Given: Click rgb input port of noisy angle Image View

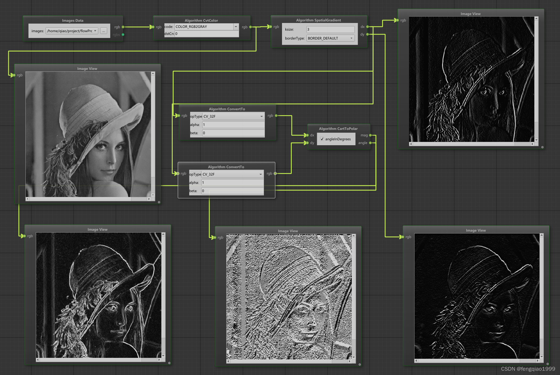Looking at the screenshot, I should click(215, 237).
